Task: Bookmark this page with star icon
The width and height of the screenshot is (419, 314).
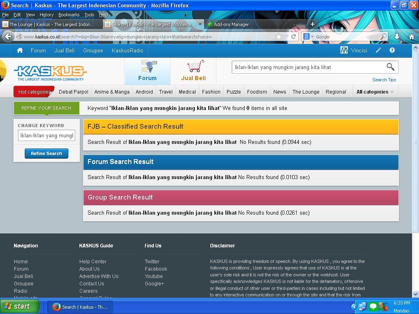Action: (x=278, y=36)
